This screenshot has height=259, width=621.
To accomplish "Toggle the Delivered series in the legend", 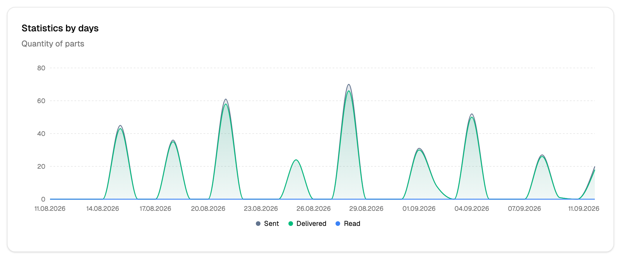I will tap(307, 224).
